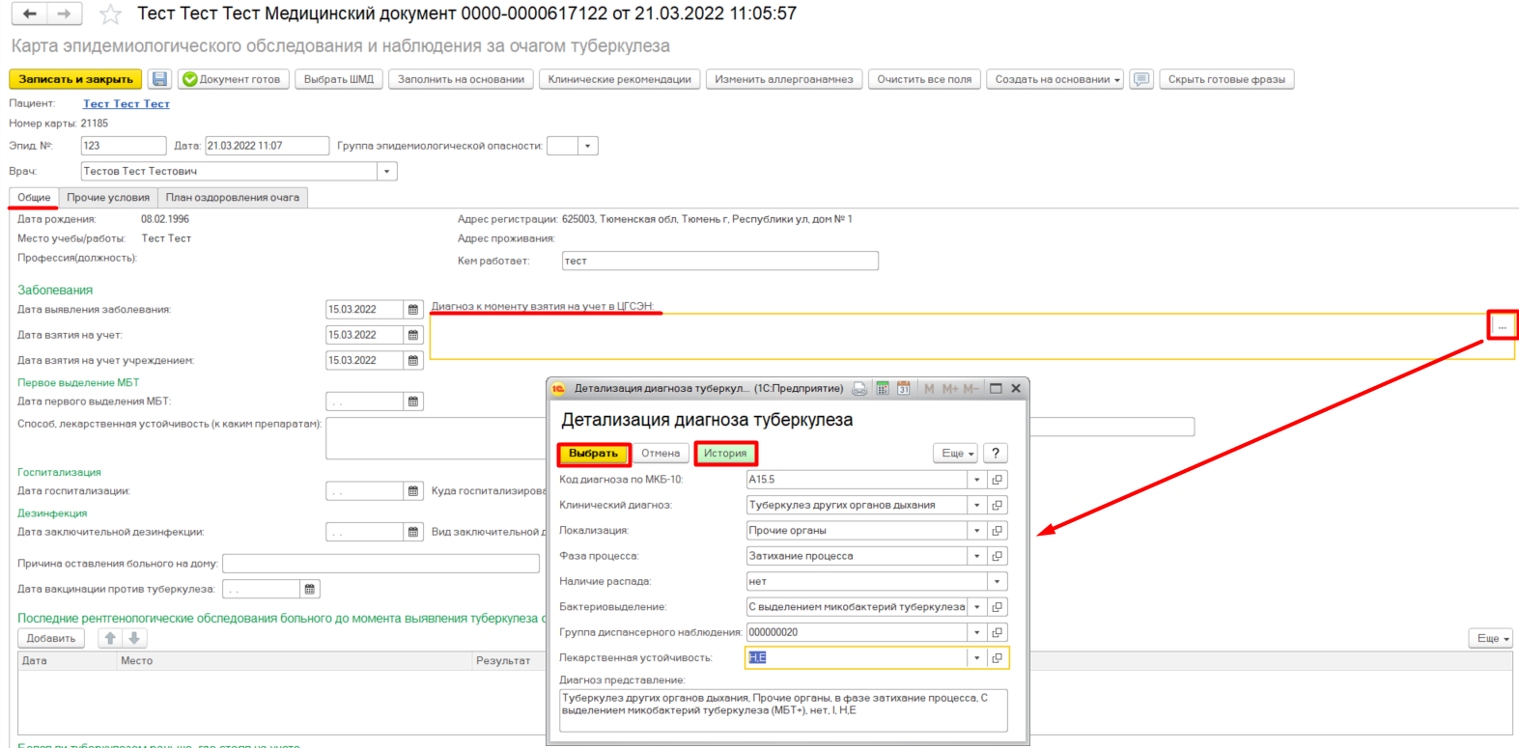Click the 'Кем работает' input field

(x=719, y=261)
